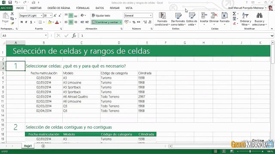Click the AutoSum sigma icon
Viewport: 275px width, 154px height.
point(234,14)
